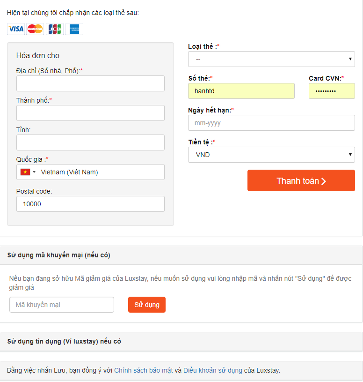The height and width of the screenshot is (382, 363).
Task: Click the MasterCard logo
Action: 35,29
